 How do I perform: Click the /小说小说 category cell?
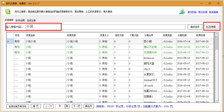(82, 42)
